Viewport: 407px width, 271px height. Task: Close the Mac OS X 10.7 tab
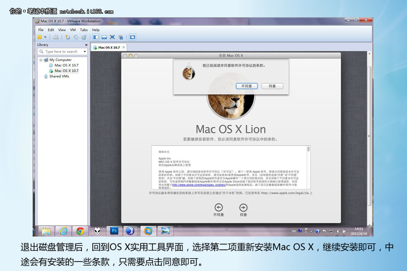pos(123,47)
